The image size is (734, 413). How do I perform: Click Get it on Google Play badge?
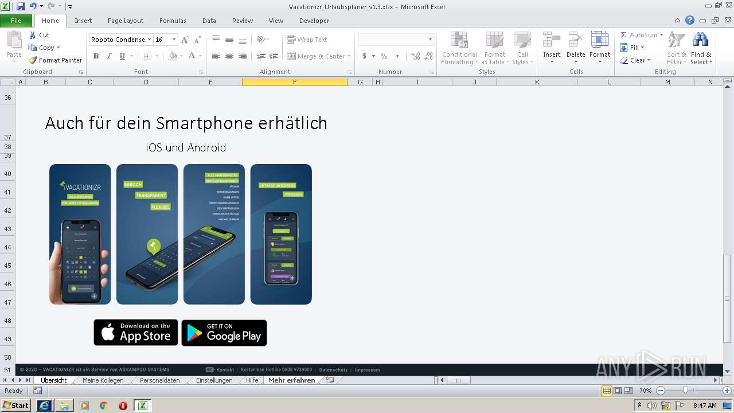[x=224, y=333]
